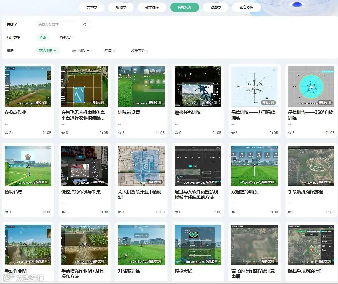The height and width of the screenshot is (284, 338).
Task: Click the 盲飞的操作流程及注意事项 title text
Action: 253,273
